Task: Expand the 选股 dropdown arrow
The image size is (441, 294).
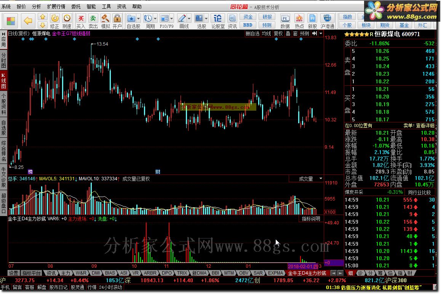Action: (206, 19)
